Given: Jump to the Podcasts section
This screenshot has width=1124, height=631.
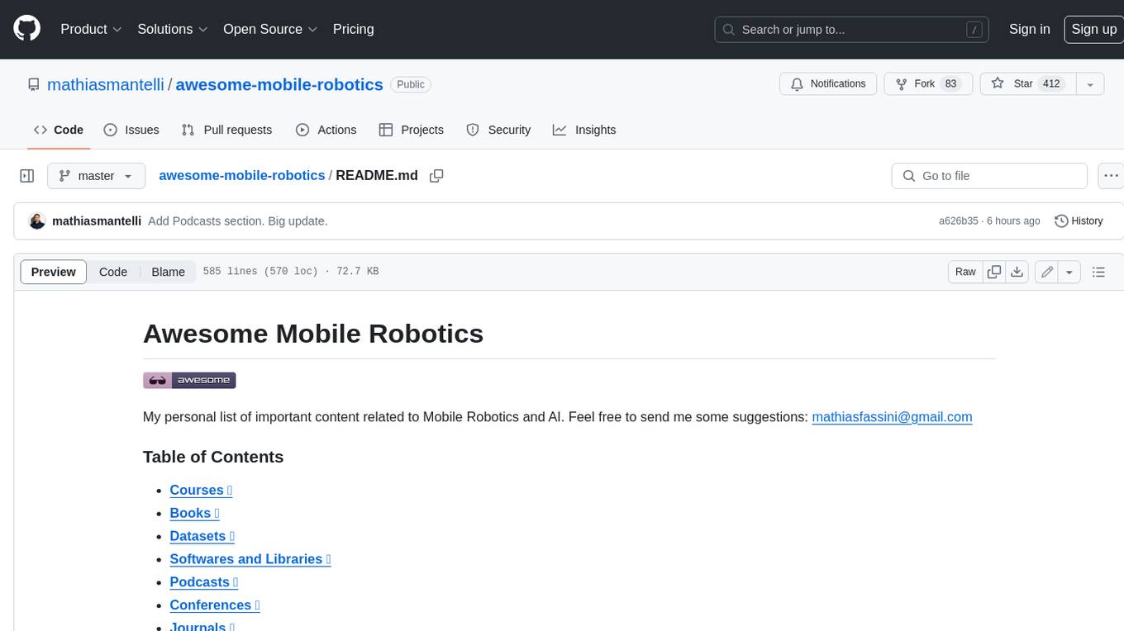Looking at the screenshot, I should click(x=204, y=582).
